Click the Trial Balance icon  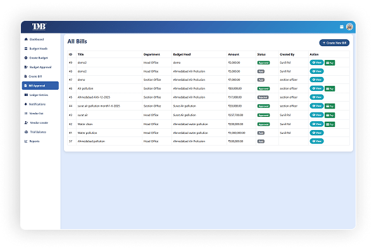(x=26, y=132)
